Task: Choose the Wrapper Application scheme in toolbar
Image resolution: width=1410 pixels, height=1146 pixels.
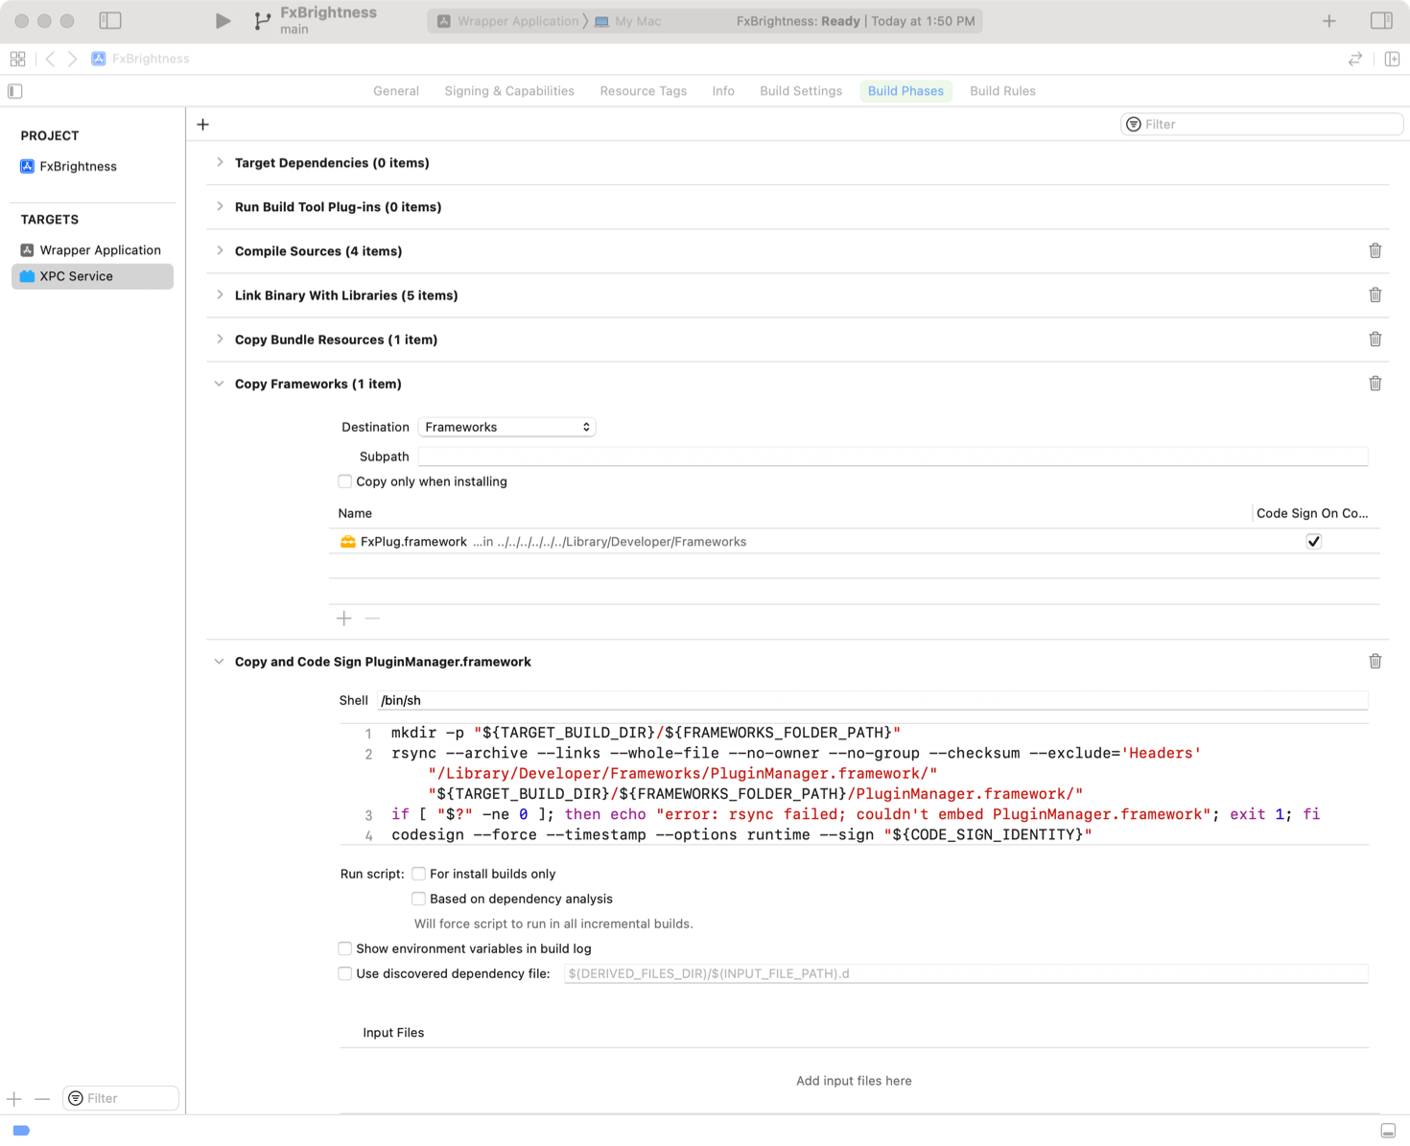Action: (x=508, y=21)
